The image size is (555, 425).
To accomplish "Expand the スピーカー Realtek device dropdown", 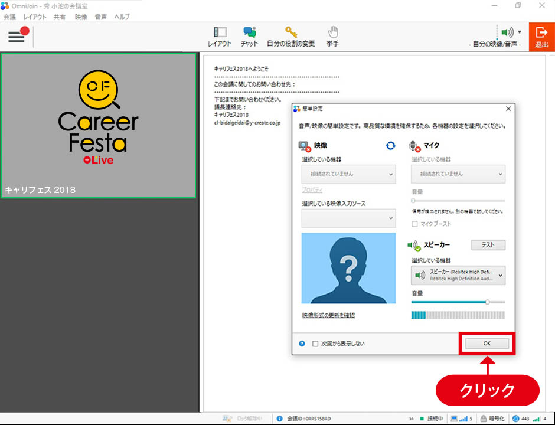I will 458,275.
